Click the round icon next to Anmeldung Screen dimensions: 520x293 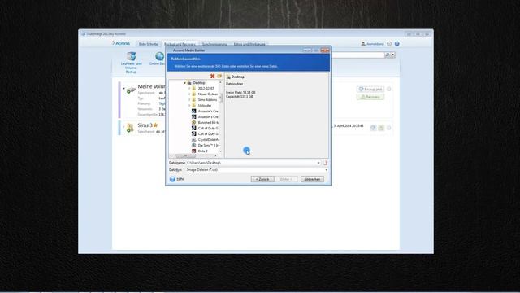click(389, 43)
